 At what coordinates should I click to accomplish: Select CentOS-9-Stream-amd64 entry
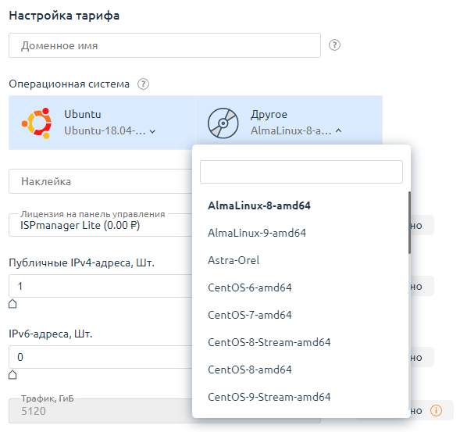(269, 397)
